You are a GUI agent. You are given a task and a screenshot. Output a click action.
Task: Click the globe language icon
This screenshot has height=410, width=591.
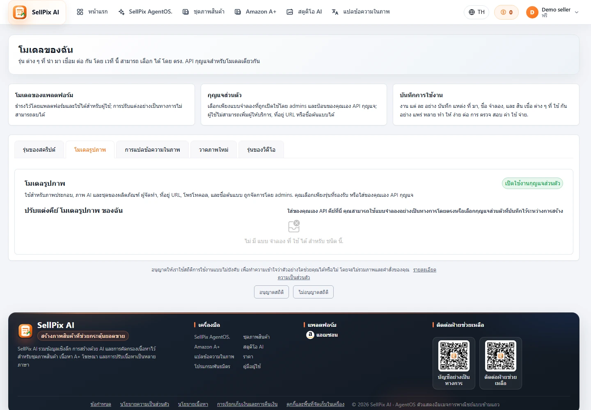(x=472, y=12)
